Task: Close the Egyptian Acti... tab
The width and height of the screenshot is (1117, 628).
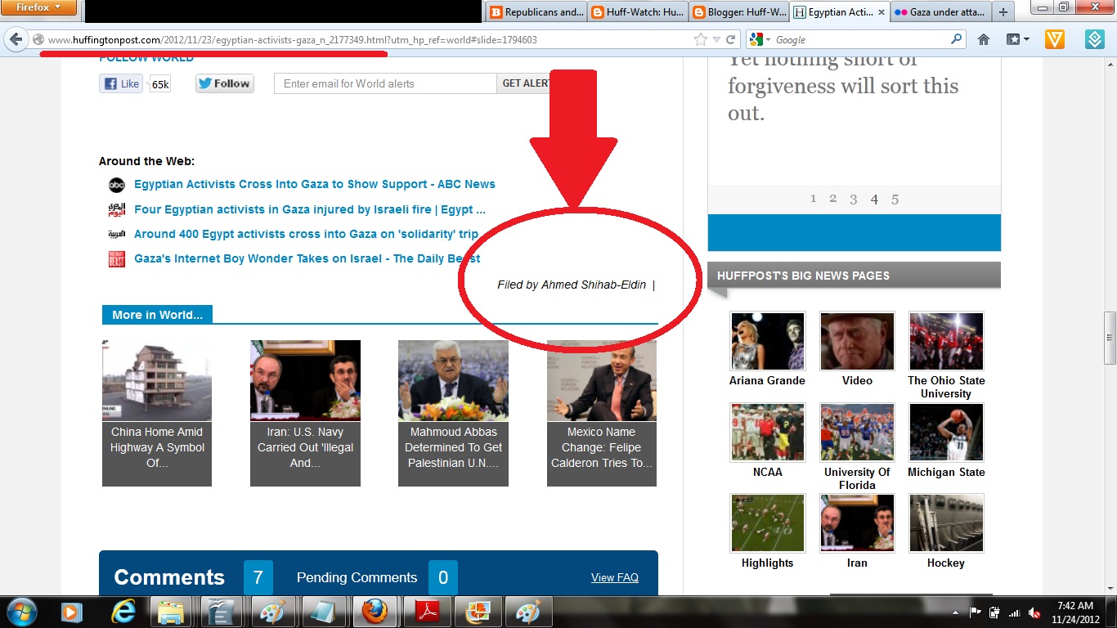Action: pyautogui.click(x=881, y=12)
